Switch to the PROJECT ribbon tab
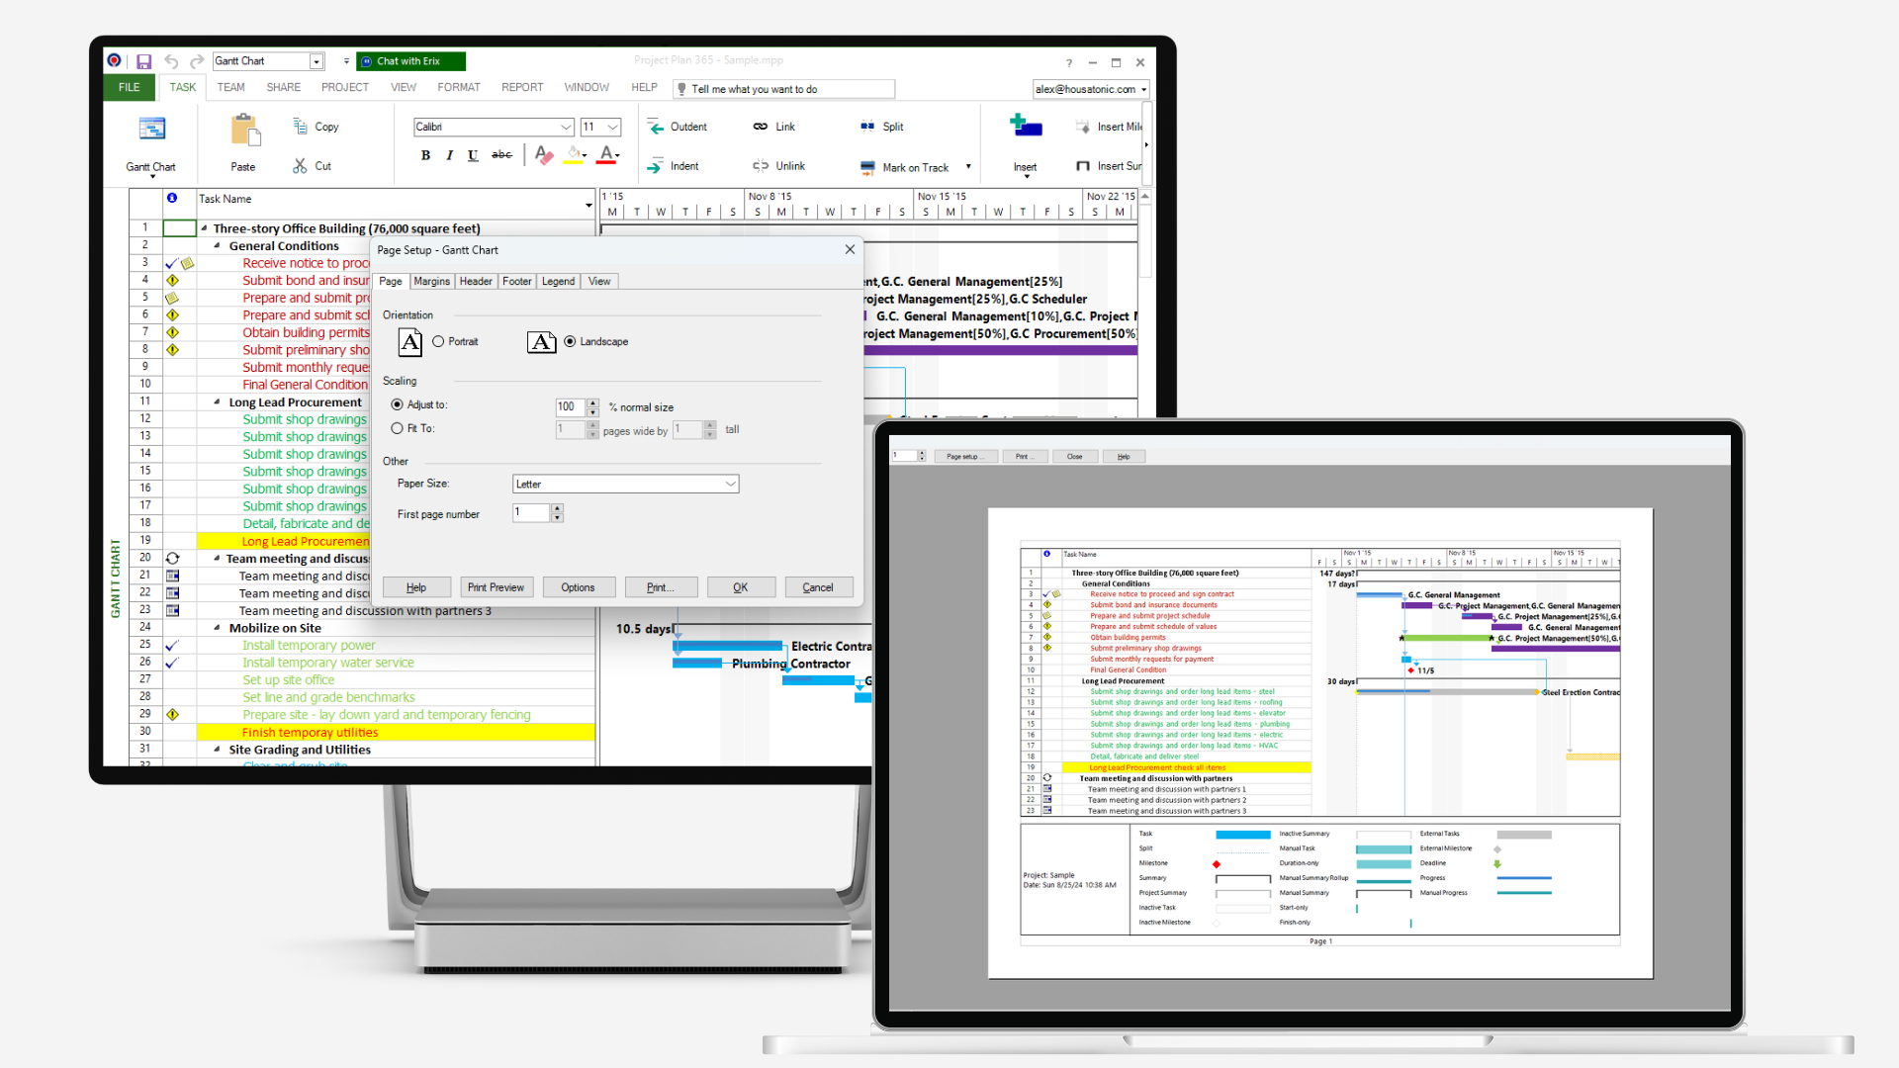This screenshot has height=1068, width=1899. point(345,87)
